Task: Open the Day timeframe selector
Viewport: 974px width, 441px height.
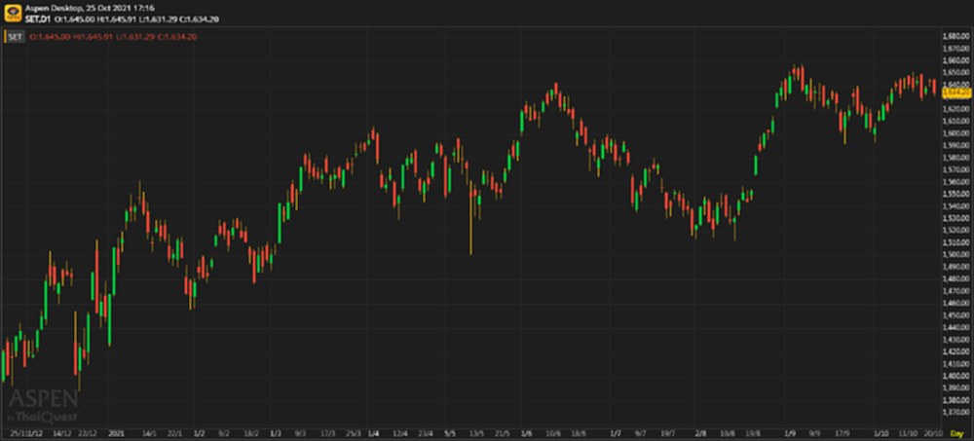Action: (x=956, y=433)
